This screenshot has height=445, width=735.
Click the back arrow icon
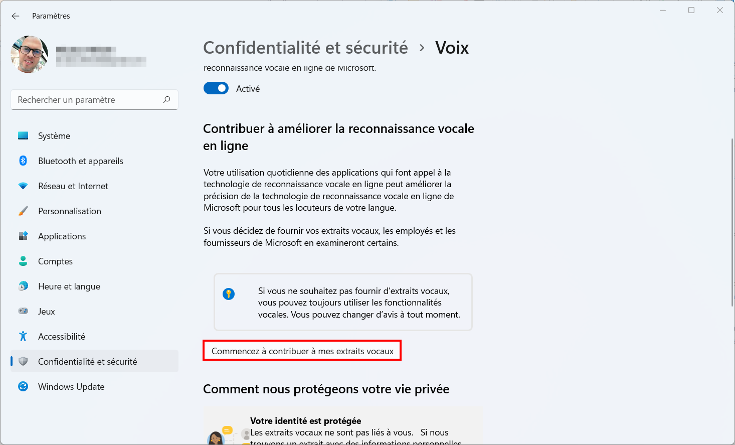[16, 16]
